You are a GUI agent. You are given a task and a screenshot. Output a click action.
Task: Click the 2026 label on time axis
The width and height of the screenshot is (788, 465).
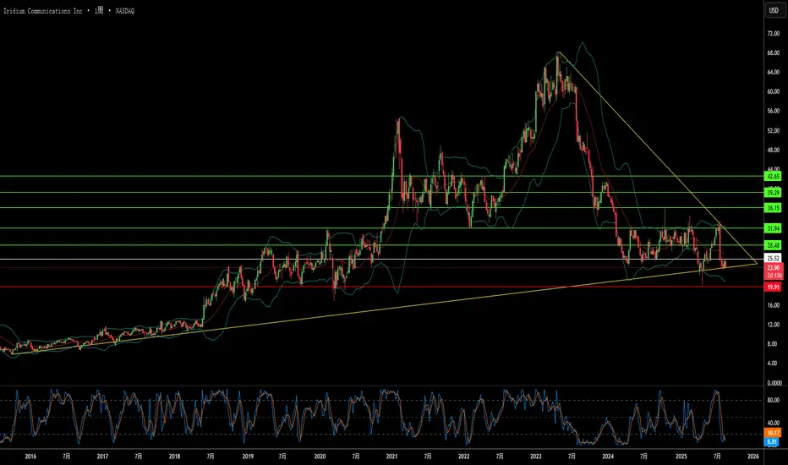click(752, 457)
